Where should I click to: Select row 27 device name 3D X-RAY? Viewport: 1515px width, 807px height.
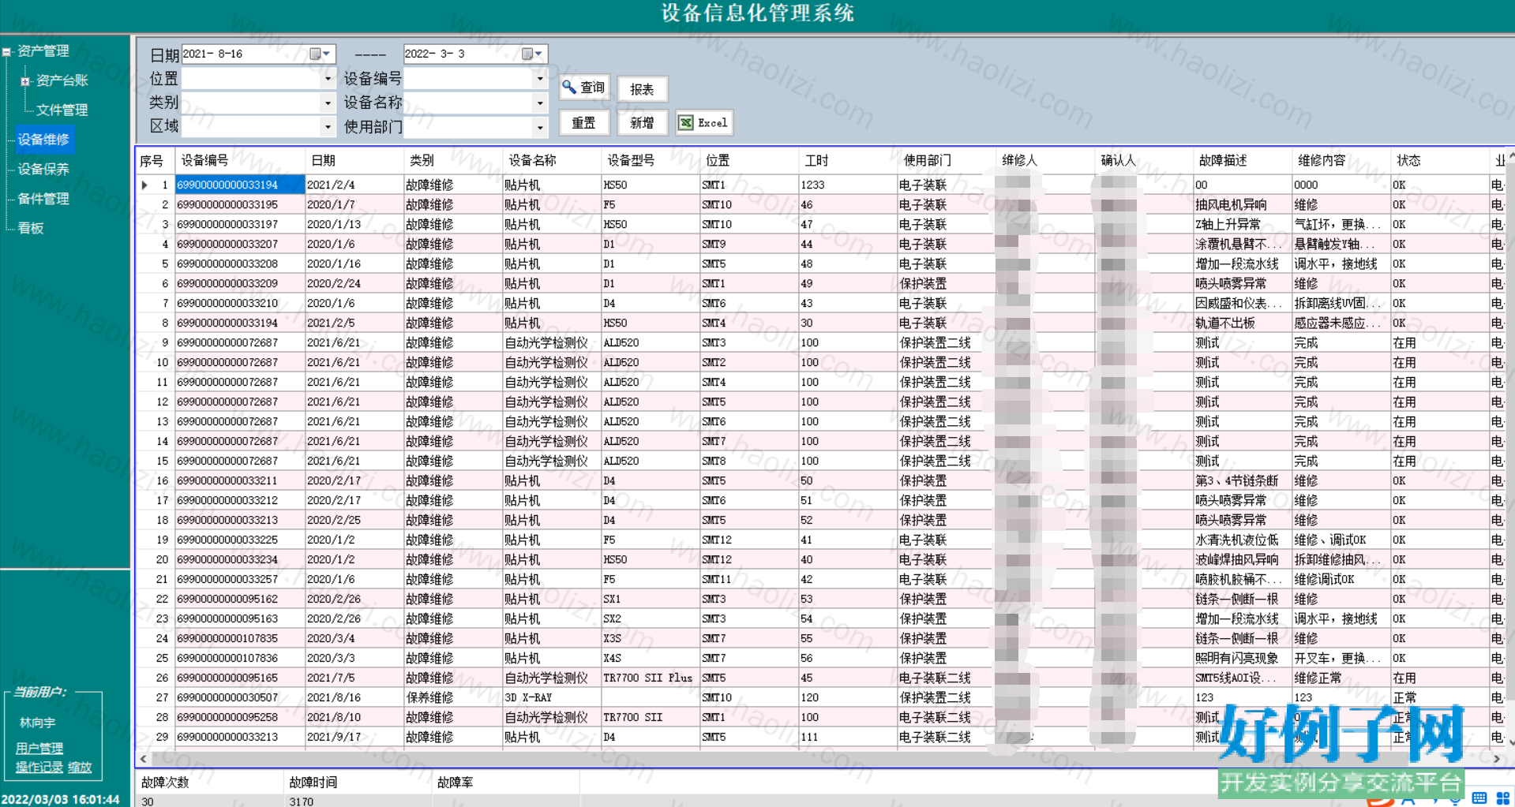552,697
